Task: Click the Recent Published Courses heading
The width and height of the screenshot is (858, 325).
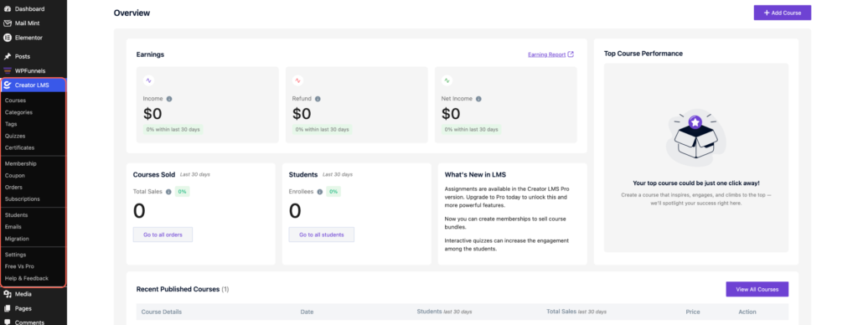Action: (178, 289)
